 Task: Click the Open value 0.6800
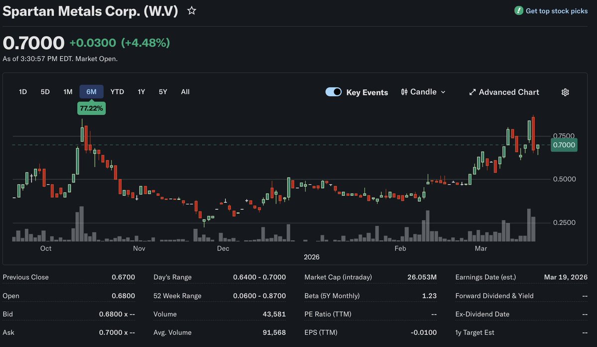(123, 296)
